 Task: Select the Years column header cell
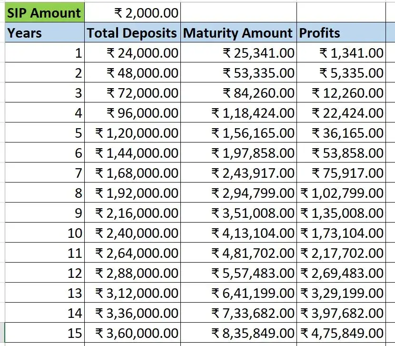click(44, 33)
